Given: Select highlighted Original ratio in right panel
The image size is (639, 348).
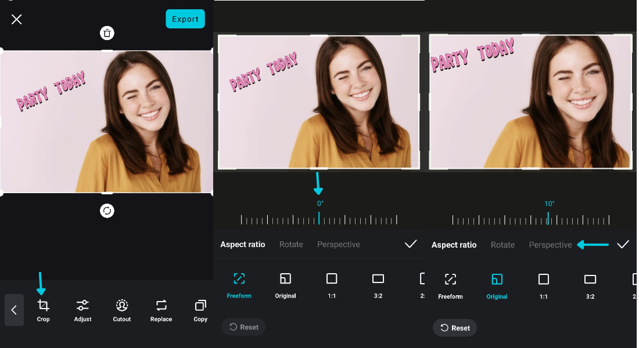Looking at the screenshot, I should tap(497, 287).
